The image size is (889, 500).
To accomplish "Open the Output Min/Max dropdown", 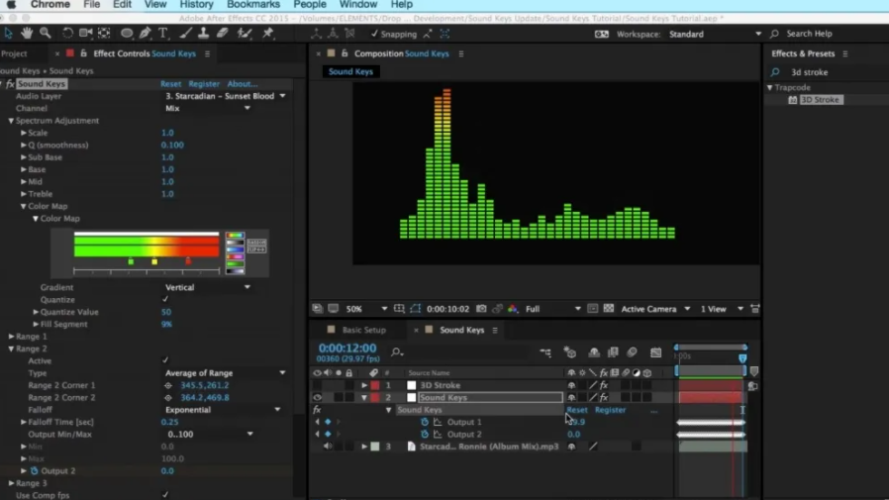I will coord(210,435).
